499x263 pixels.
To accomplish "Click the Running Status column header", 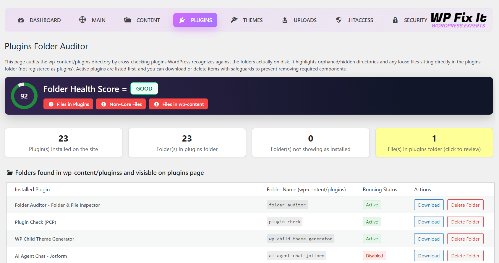I will pyautogui.click(x=380, y=190).
